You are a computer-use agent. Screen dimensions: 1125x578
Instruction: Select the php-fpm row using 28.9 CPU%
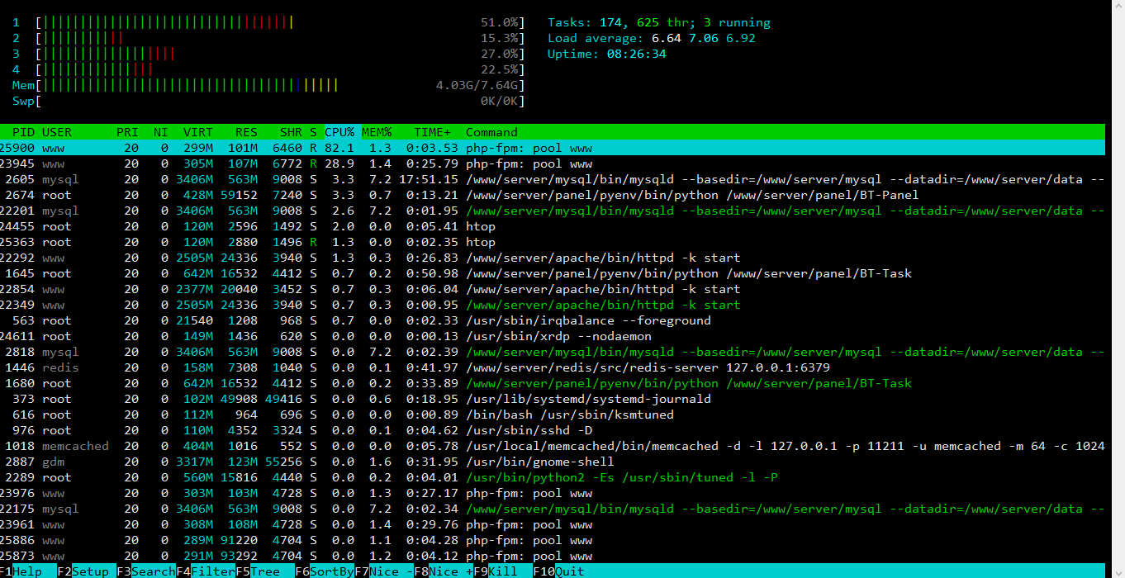point(553,163)
